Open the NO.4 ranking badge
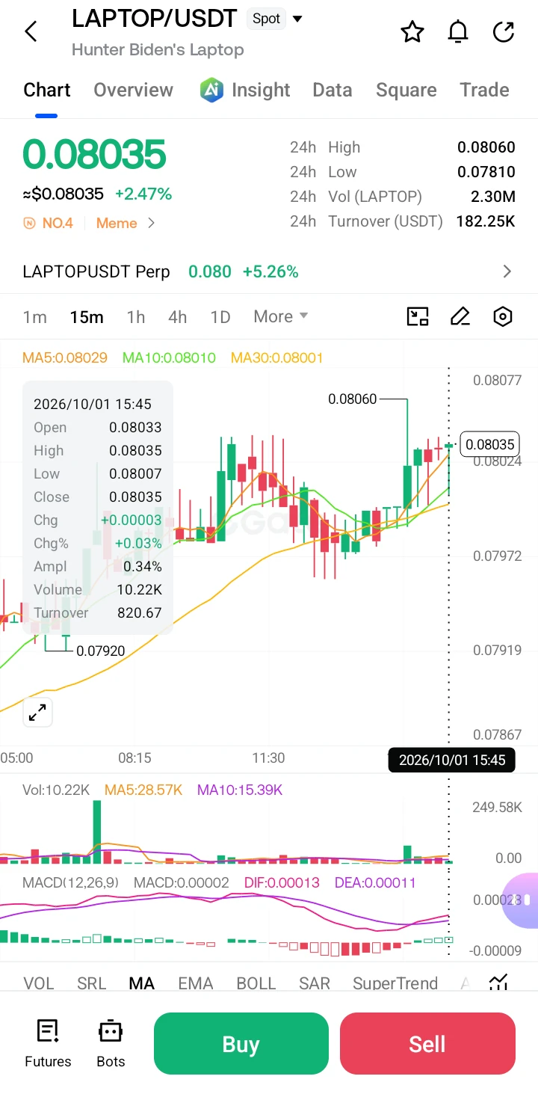 pos(49,223)
